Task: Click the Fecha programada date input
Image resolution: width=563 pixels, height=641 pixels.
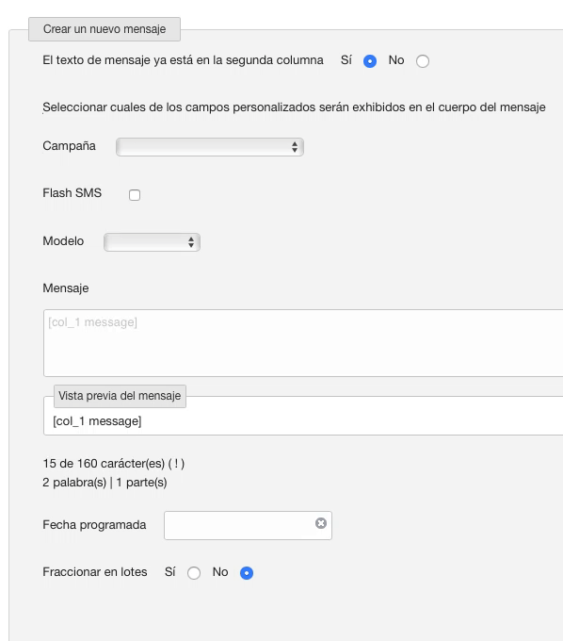Action: (248, 525)
